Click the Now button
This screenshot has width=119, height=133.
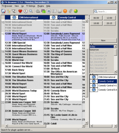(x=103, y=40)
